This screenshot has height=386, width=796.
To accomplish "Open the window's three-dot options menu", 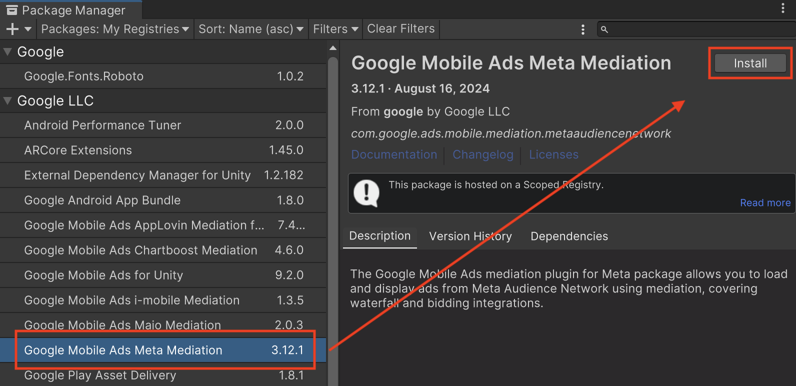I will 782,8.
